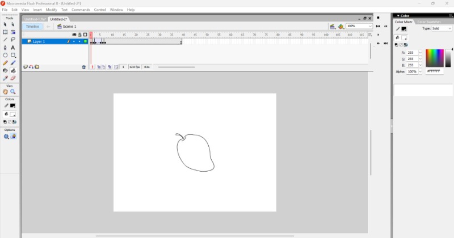454x238 pixels.
Task: Delete layer using the trash icon
Action: pyautogui.click(x=83, y=67)
